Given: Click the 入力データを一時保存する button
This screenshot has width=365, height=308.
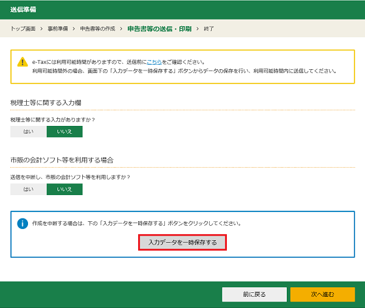Looking at the screenshot, I should 182,243.
